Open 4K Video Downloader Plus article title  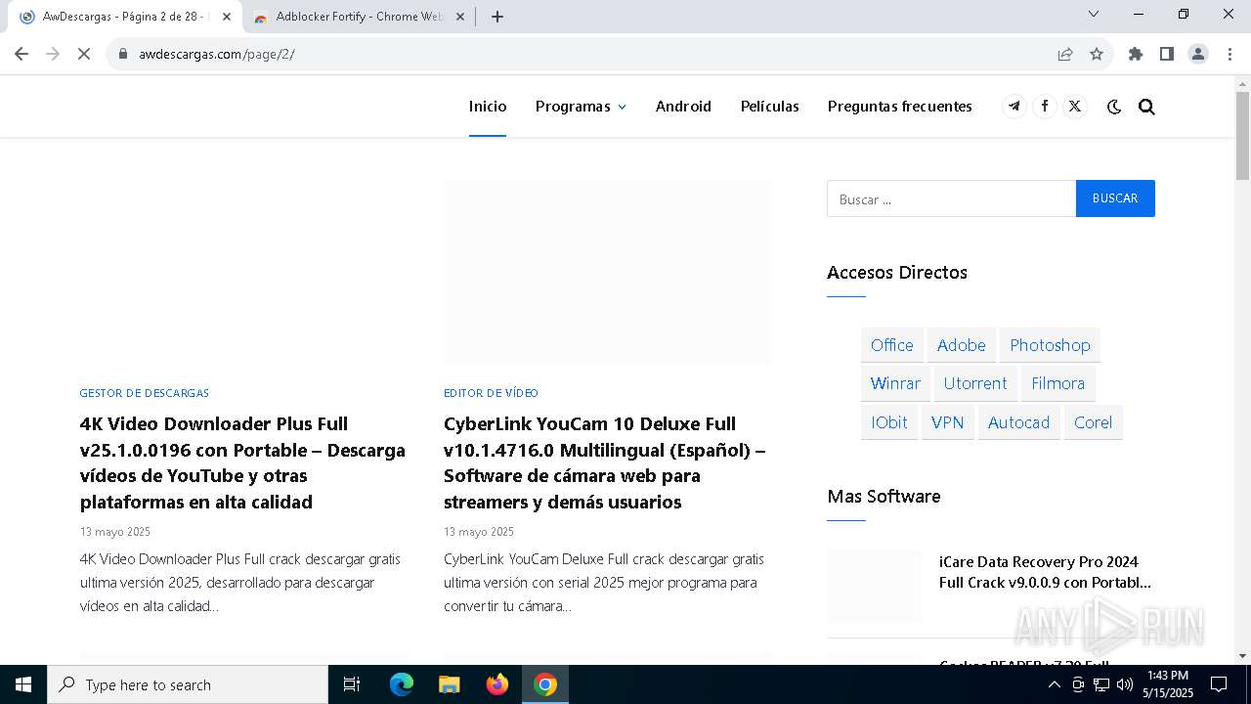click(242, 462)
